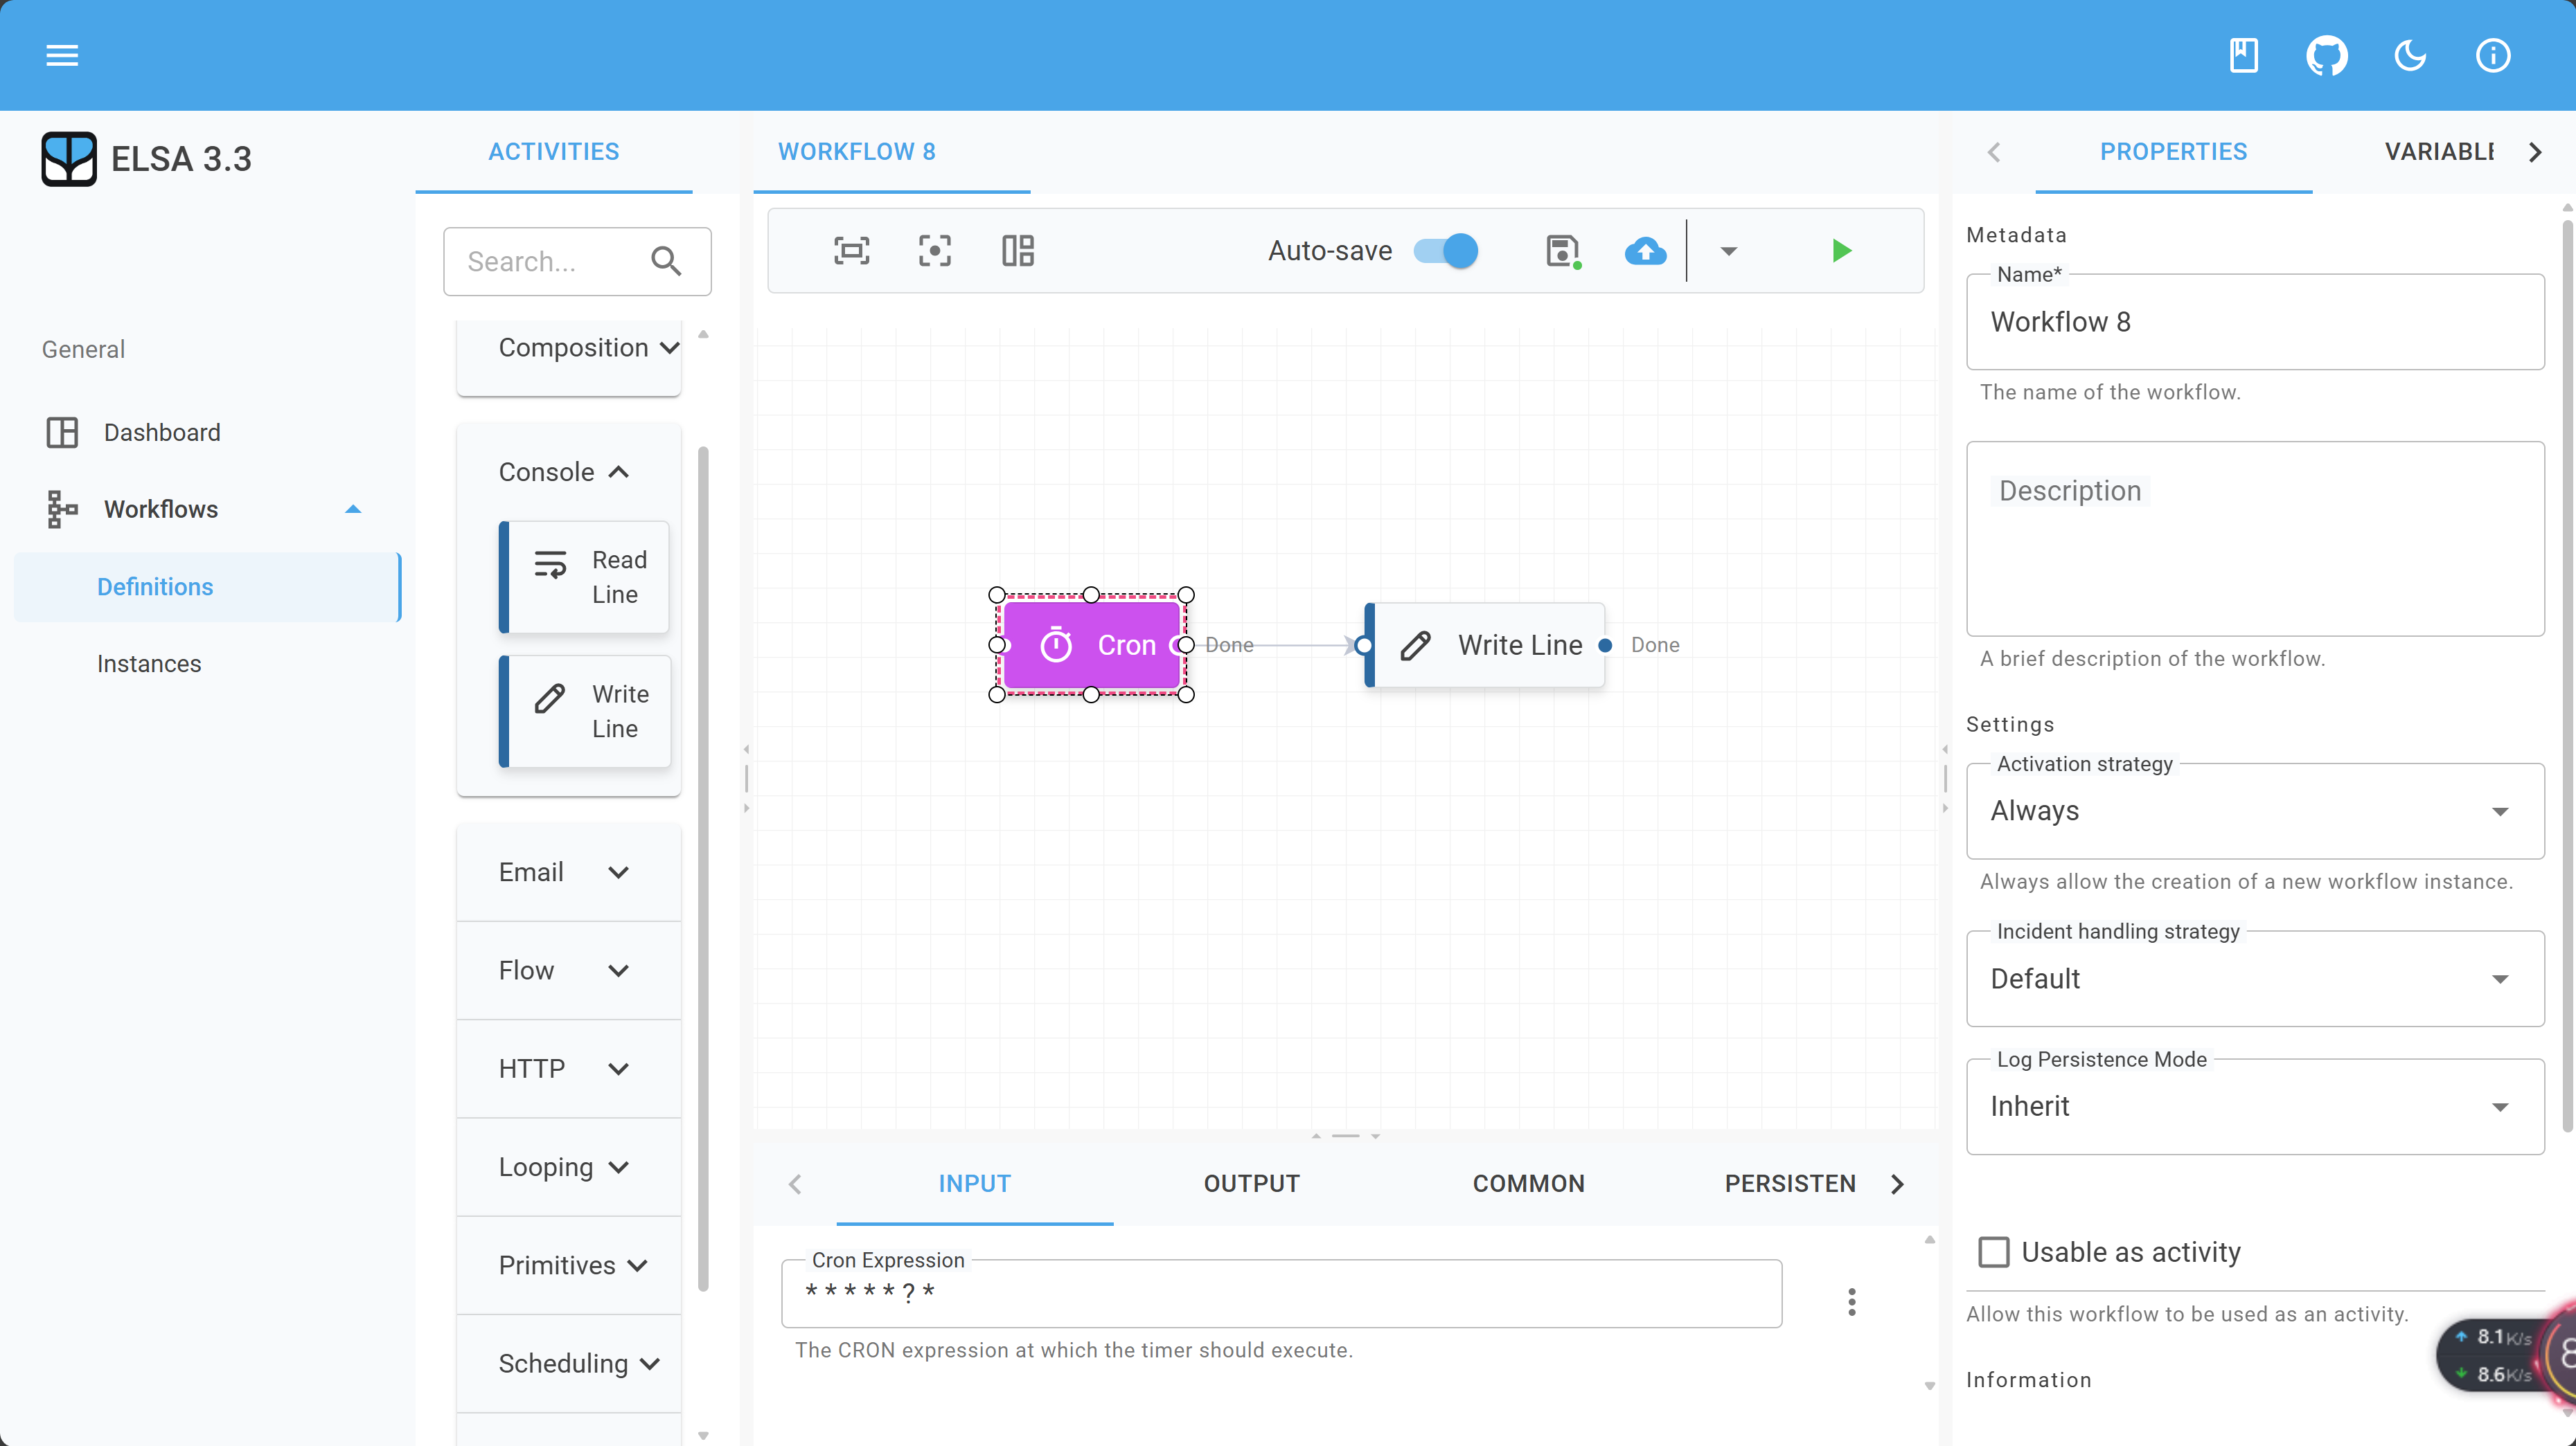This screenshot has height=1446, width=2576.
Task: Click the center content toolbar icon
Action: [x=934, y=251]
